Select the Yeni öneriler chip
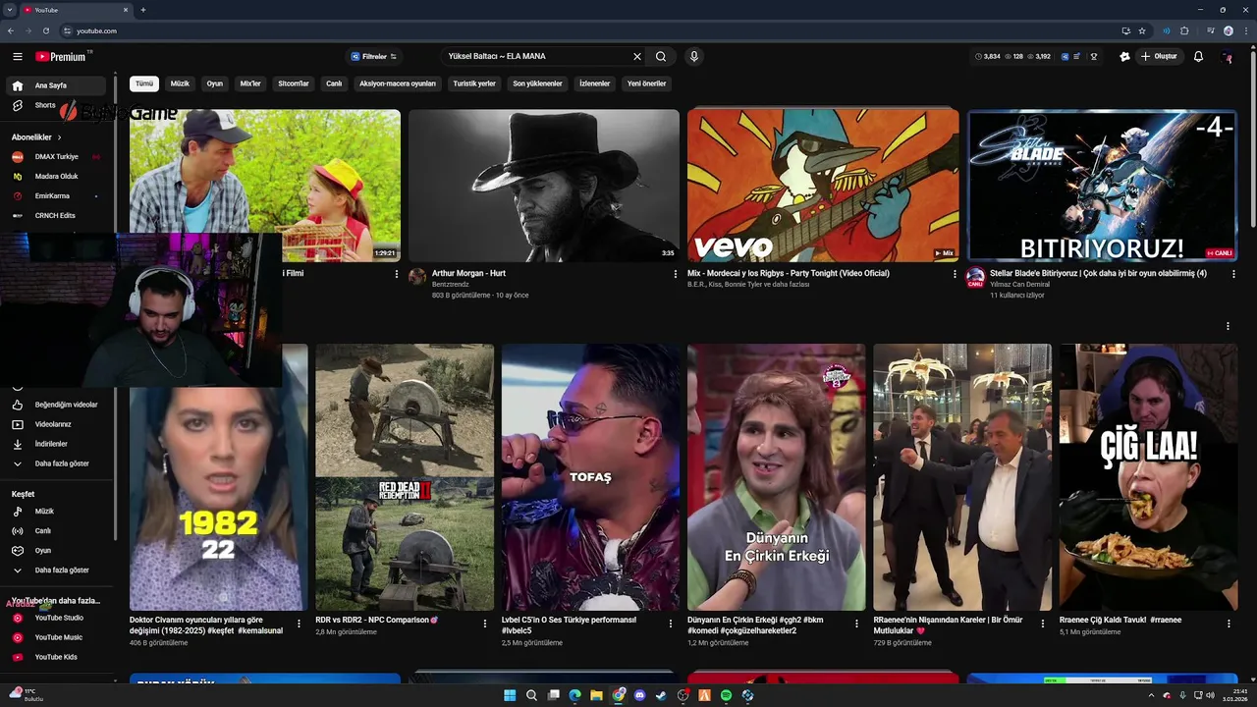 click(647, 83)
